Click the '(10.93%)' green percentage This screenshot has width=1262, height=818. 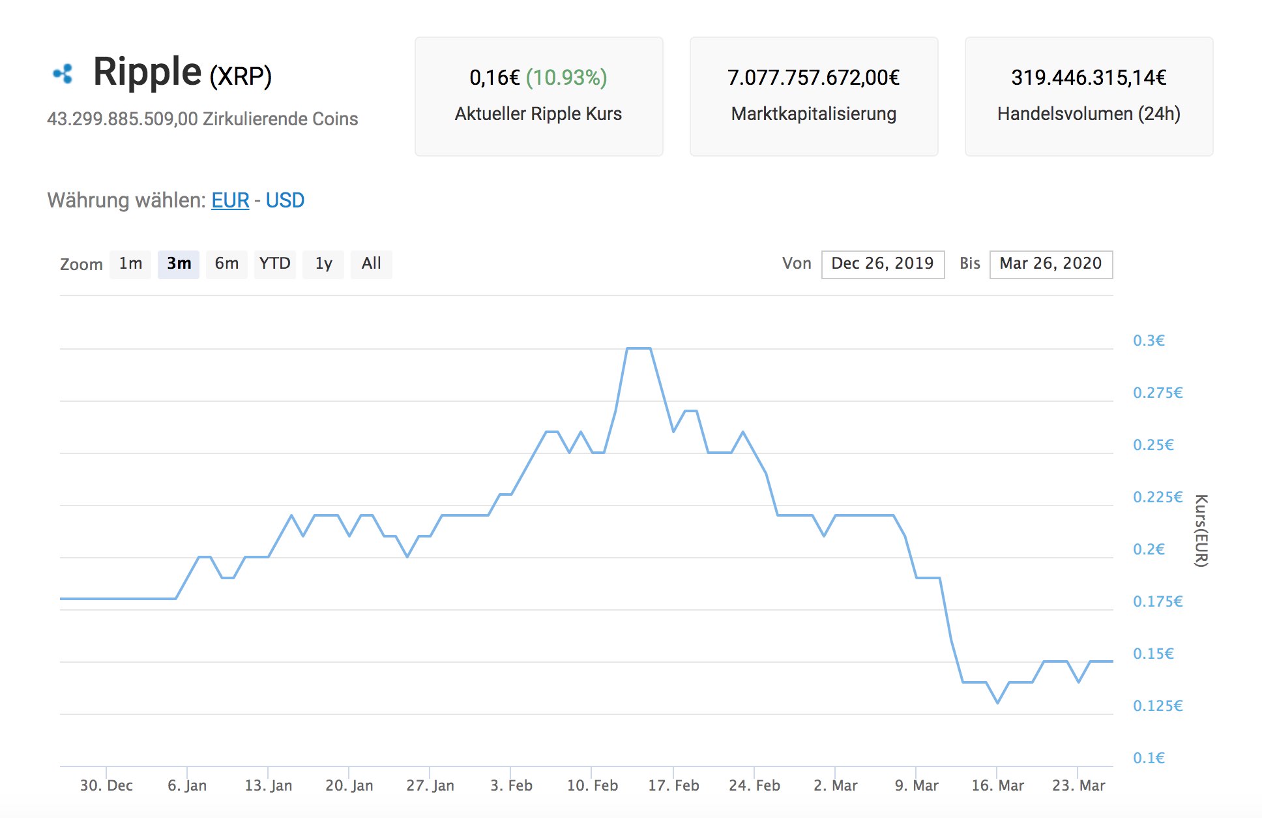pyautogui.click(x=566, y=78)
